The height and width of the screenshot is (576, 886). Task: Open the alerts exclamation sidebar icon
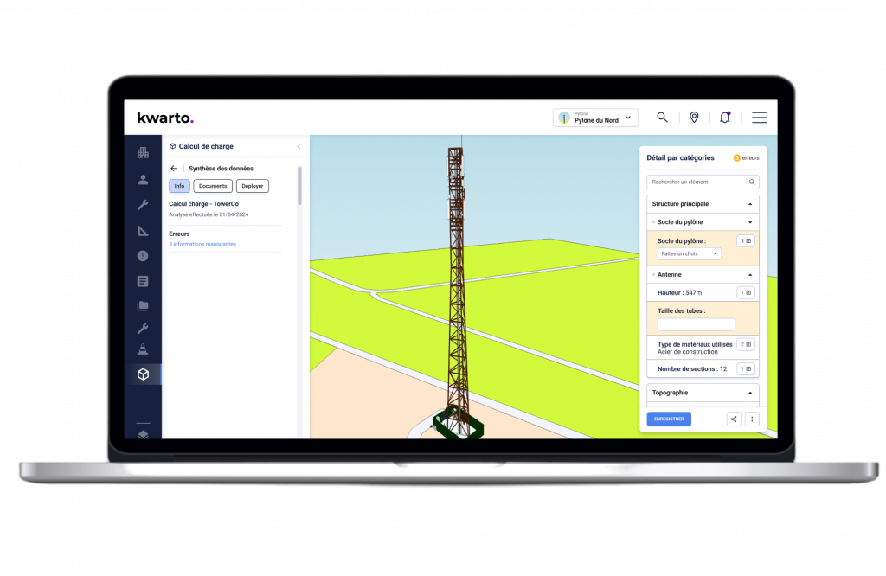(x=143, y=255)
